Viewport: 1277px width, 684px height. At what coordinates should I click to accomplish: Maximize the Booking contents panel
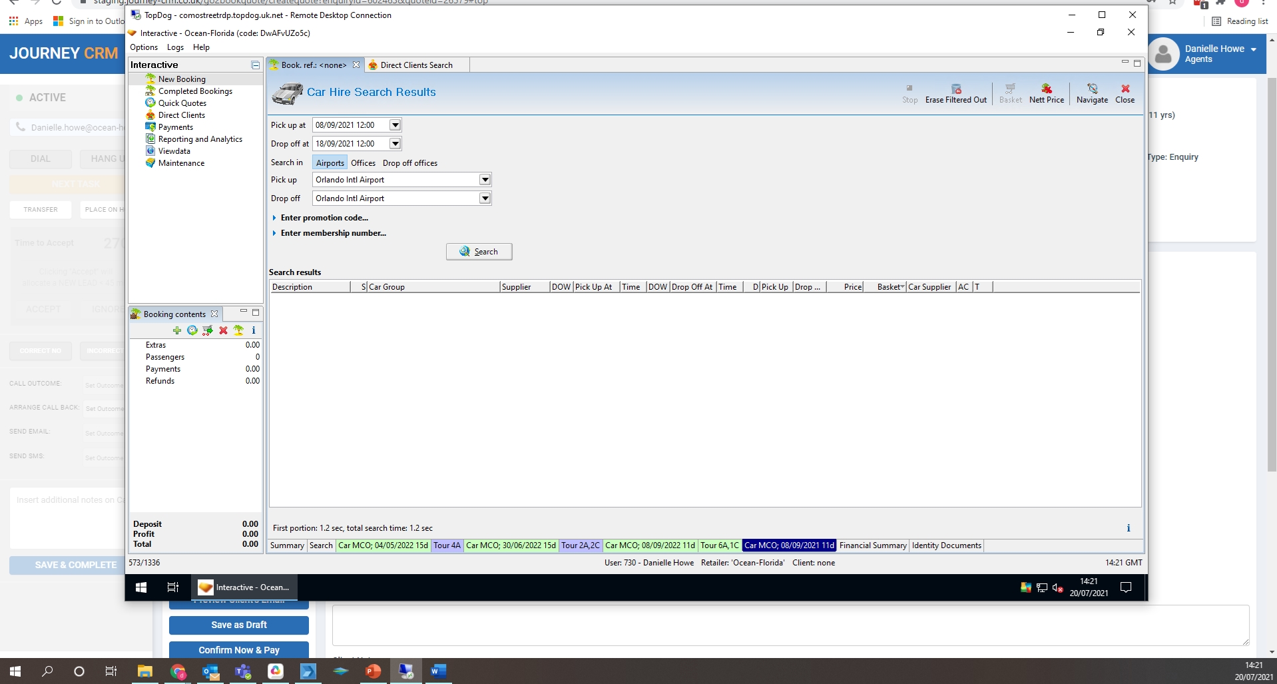[x=256, y=312]
